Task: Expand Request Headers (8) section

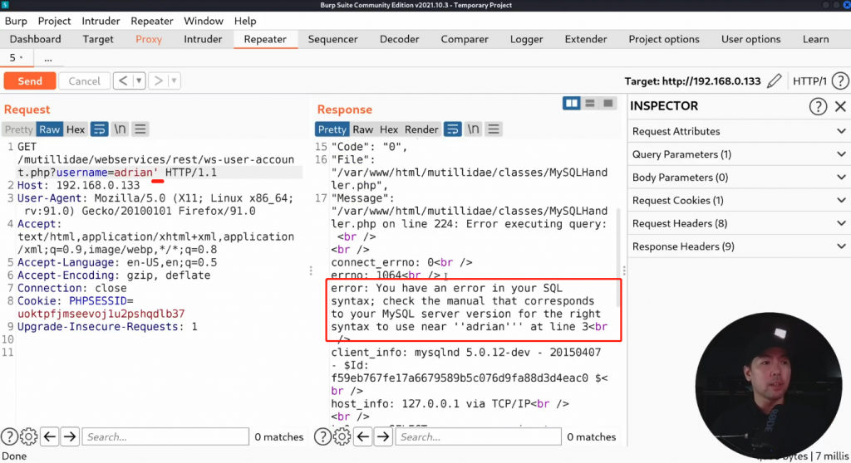Action: (x=739, y=223)
